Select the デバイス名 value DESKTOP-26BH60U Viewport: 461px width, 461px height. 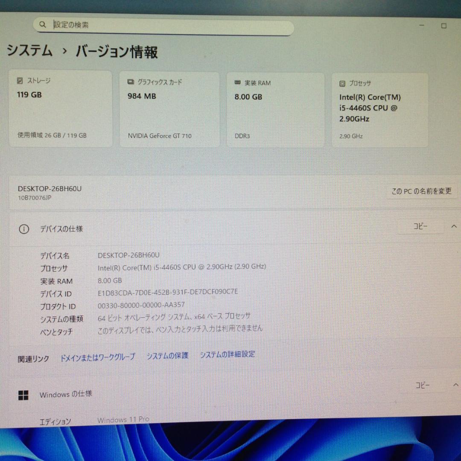(x=128, y=255)
